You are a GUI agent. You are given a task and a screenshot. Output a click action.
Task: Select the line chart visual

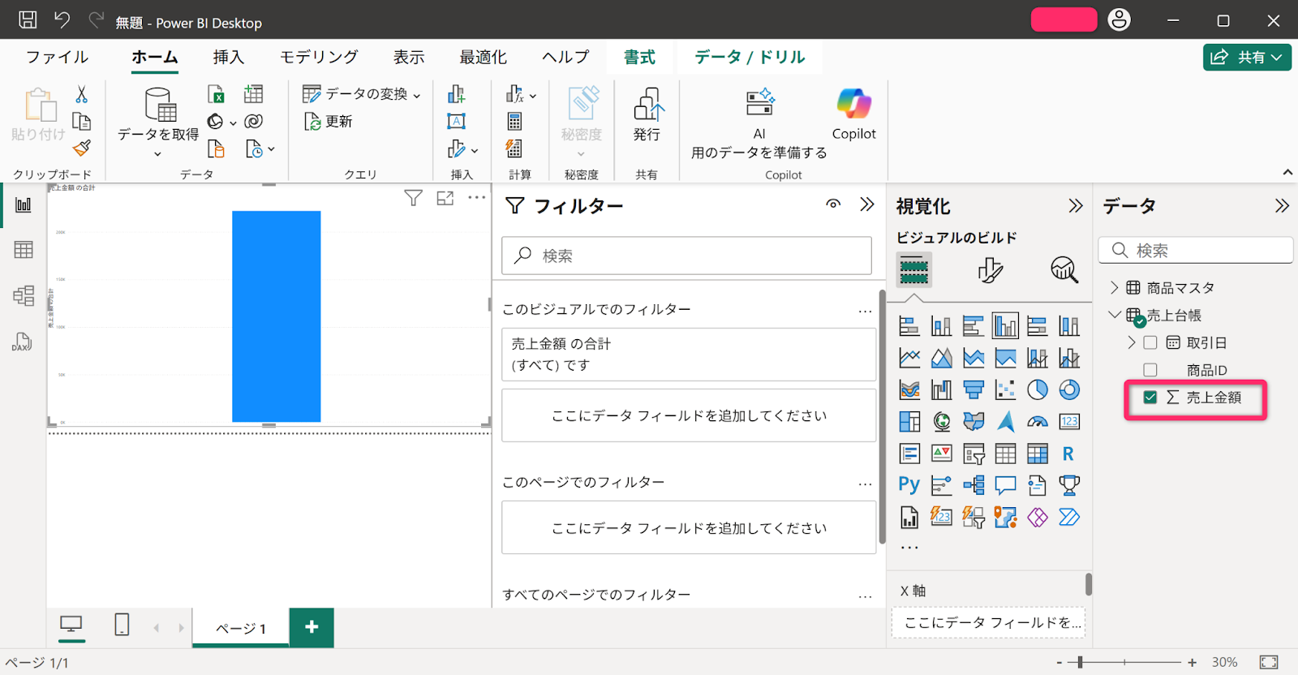(x=909, y=358)
